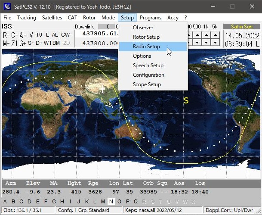The height and width of the screenshot is (215, 262).
Task: Open the File menu
Action: coord(7,18)
